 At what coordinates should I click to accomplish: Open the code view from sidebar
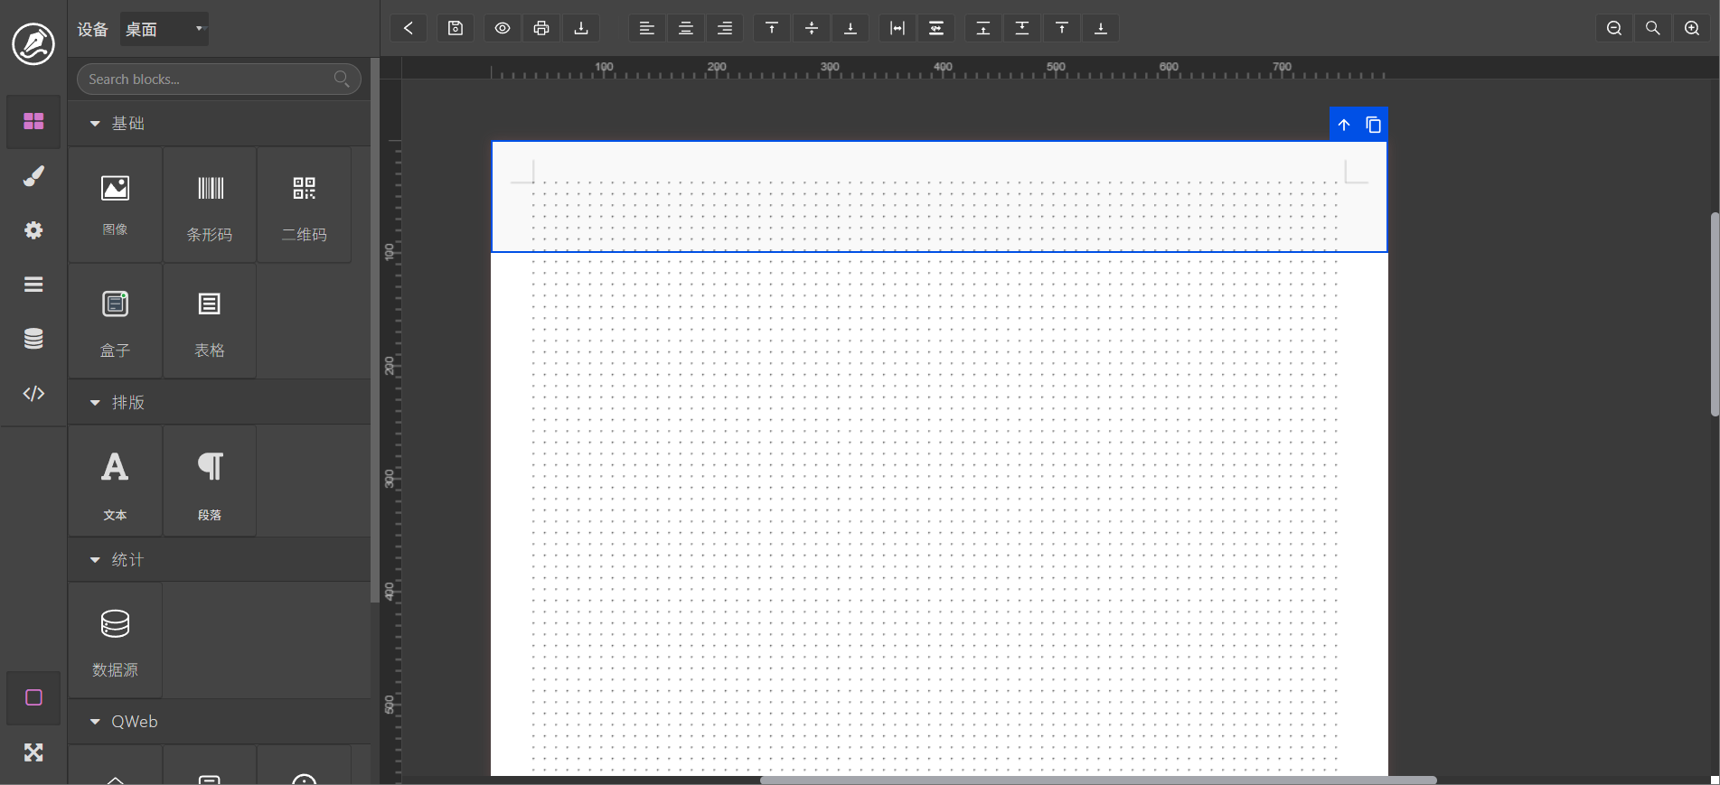click(33, 393)
